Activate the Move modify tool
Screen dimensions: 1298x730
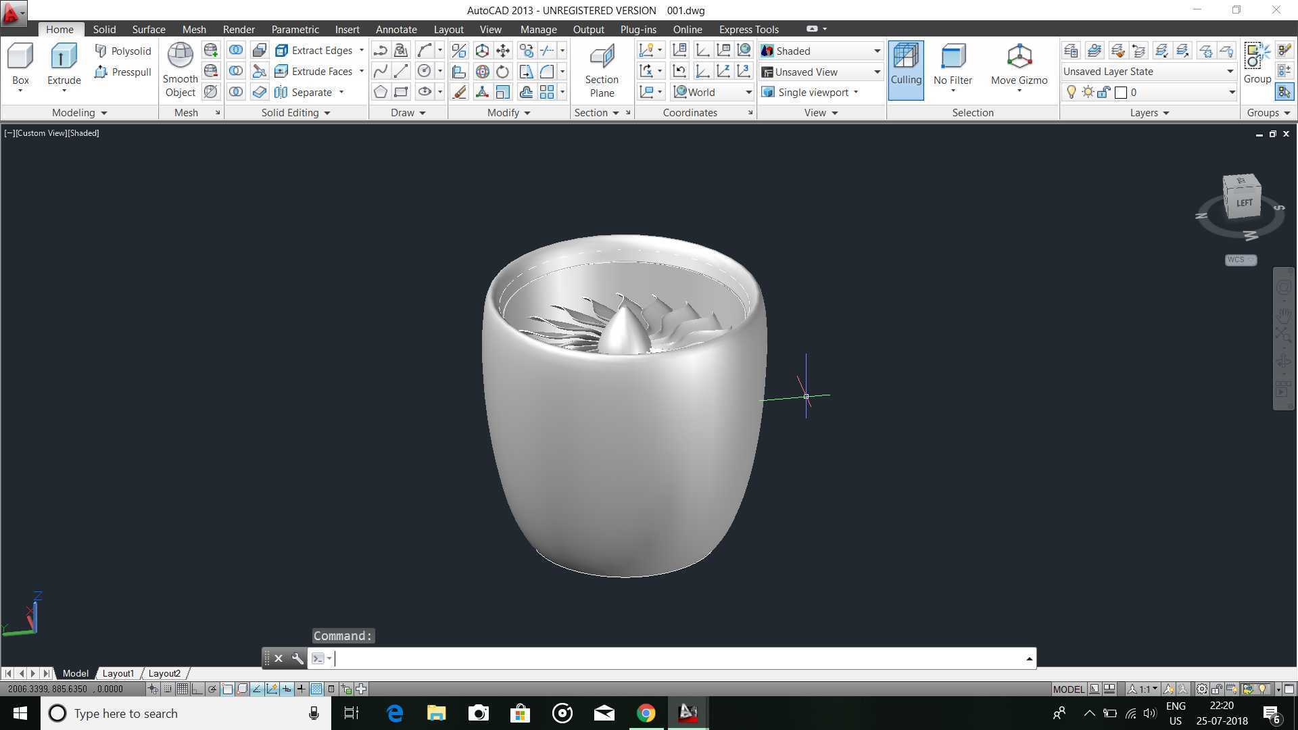point(503,50)
